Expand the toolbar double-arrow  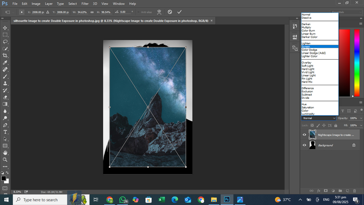click(3, 18)
